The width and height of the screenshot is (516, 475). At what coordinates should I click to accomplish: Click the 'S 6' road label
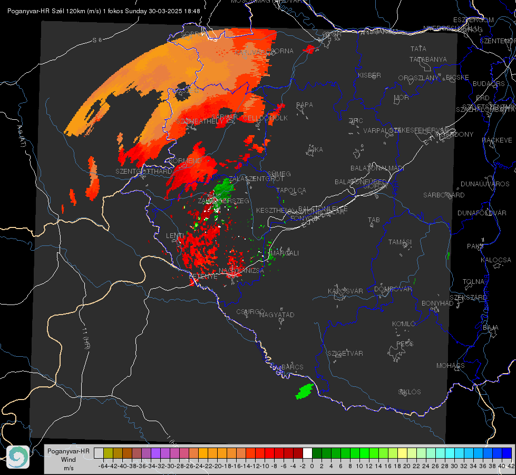(x=97, y=40)
